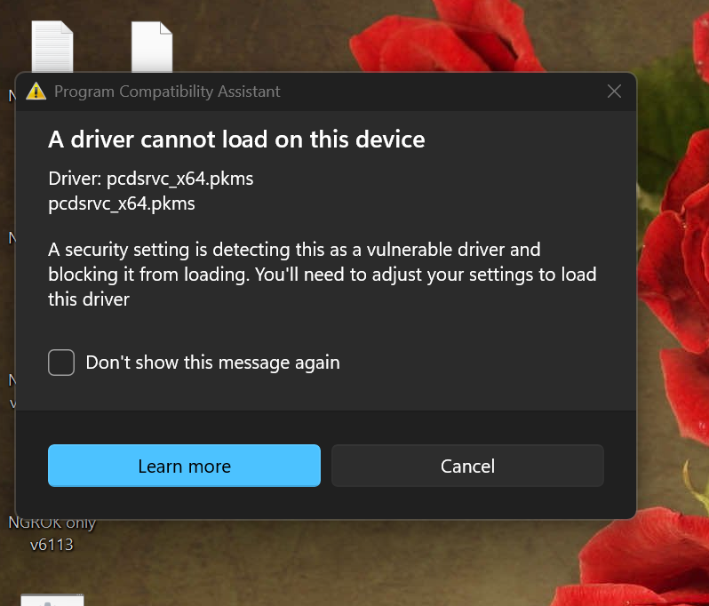
Task: Click the "Don't show this message again" label
Action: pyautogui.click(x=212, y=363)
